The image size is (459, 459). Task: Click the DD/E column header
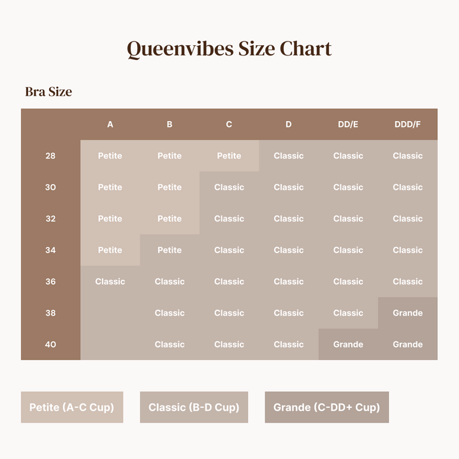[x=348, y=124]
